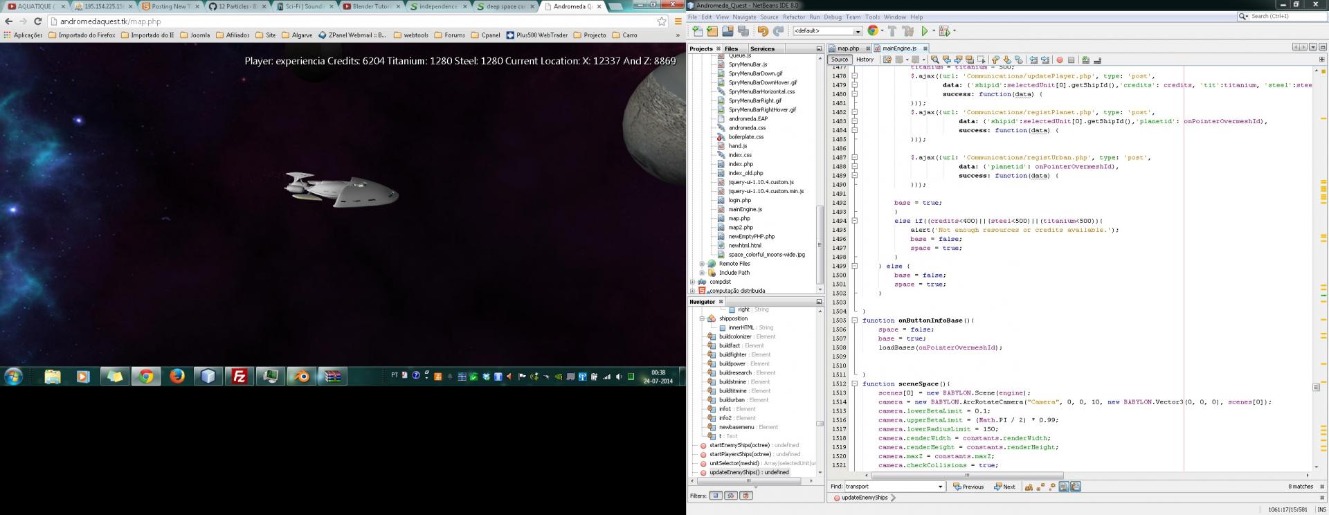Click Find Selection magnifier icon in editor toolbar
The height and width of the screenshot is (515, 1329).
pyautogui.click(x=935, y=60)
